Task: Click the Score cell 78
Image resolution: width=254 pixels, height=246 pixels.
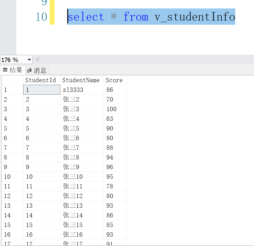Action: [x=115, y=186]
